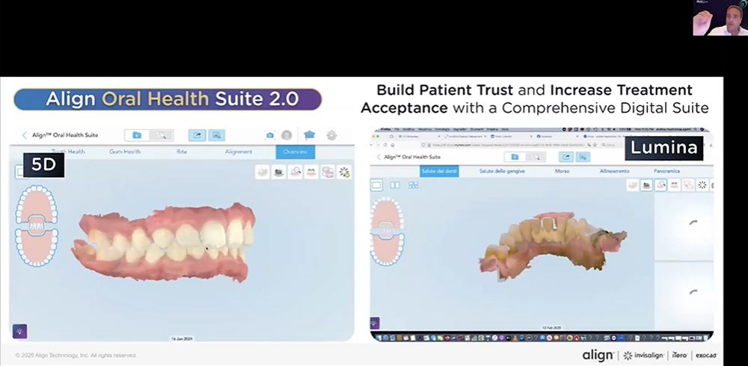
Task: Select Salute dei denti tab
Action: [x=439, y=171]
